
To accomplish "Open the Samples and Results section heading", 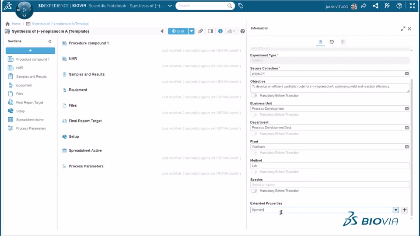I will (x=87, y=74).
